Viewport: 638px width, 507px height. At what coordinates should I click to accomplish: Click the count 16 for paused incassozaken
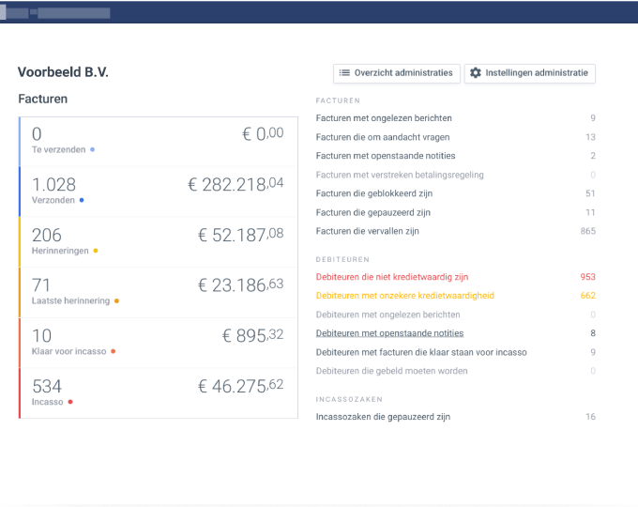point(590,417)
